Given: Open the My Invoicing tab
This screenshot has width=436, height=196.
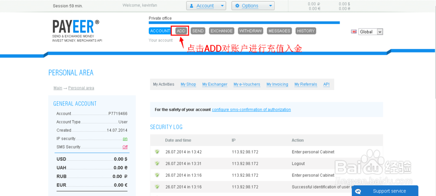Looking at the screenshot, I should (x=277, y=84).
